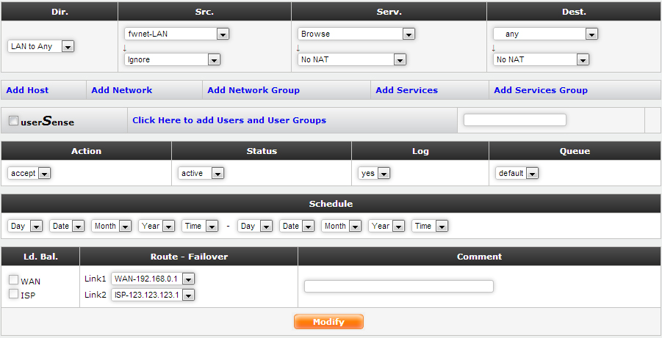Open the destination 'any' dropdown

545,34
